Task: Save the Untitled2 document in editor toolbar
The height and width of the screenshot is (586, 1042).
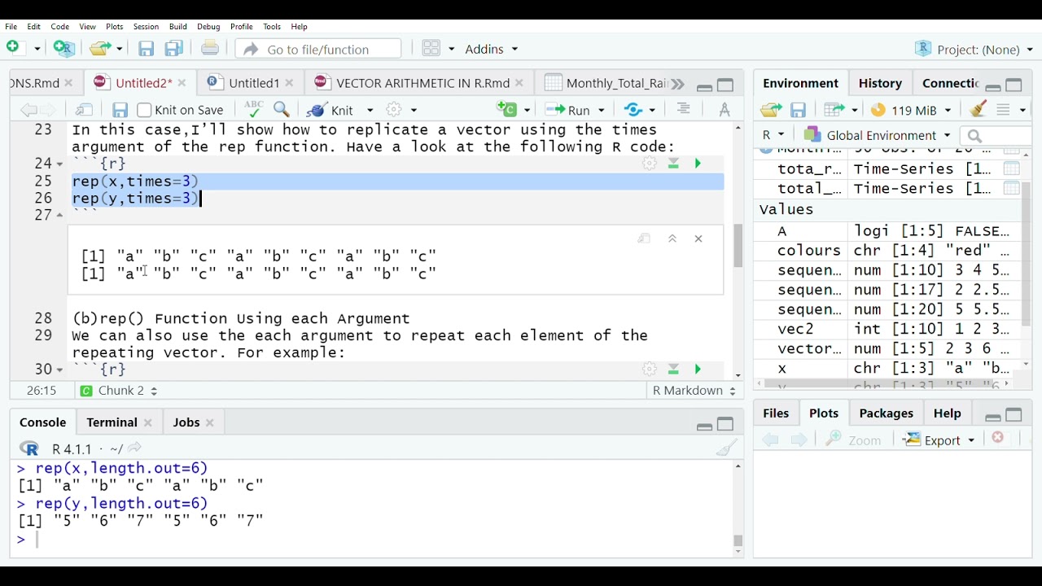Action: (120, 110)
